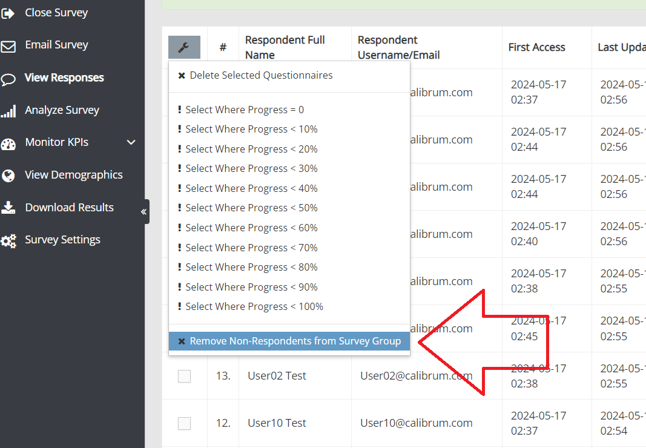Click the Monitor KPIs gauge icon
The image size is (646, 448).
tap(8, 143)
